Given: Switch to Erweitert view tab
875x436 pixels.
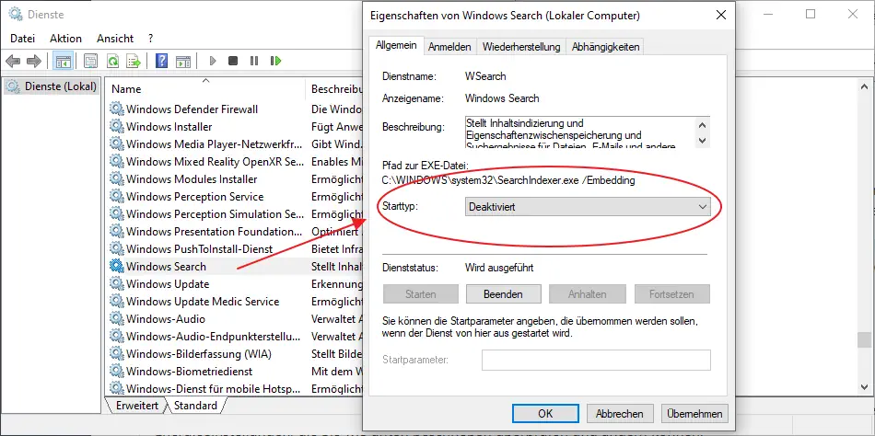Looking at the screenshot, I should 136,406.
